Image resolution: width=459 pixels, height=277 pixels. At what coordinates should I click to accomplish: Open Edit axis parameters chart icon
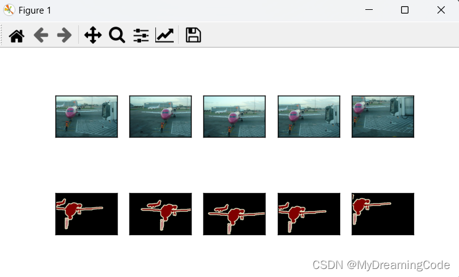pos(165,35)
